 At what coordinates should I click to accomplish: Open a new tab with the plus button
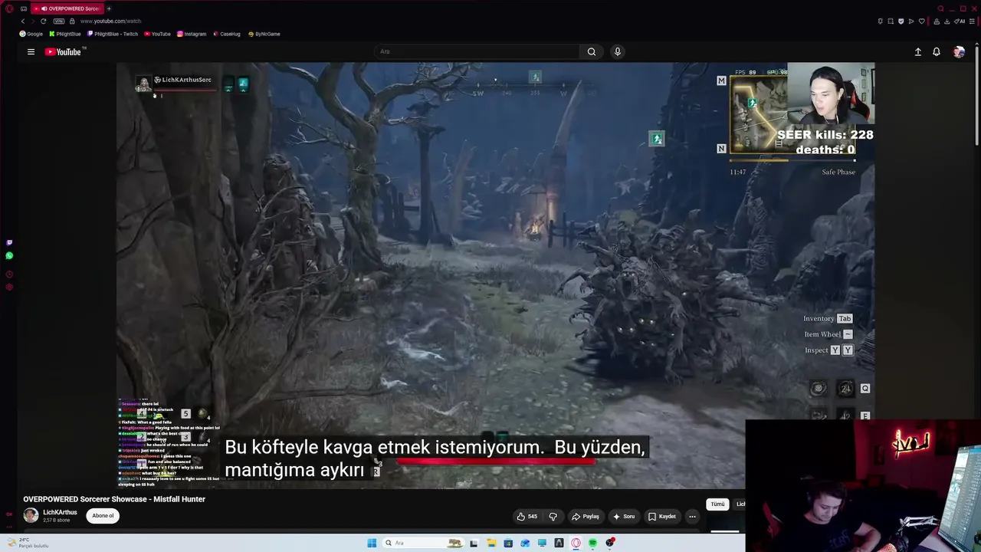click(x=109, y=8)
